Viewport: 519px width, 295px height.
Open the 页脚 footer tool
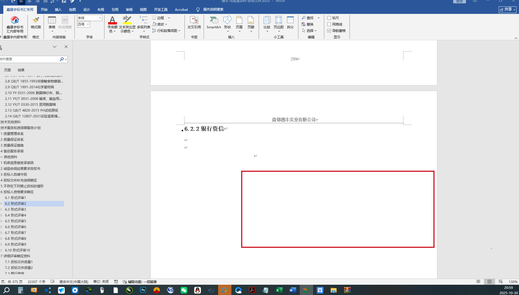[251, 24]
